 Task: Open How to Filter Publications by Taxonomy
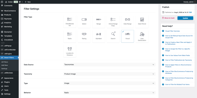178,60
